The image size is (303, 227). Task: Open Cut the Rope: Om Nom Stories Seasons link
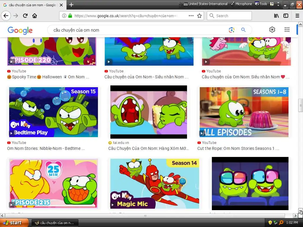(238, 148)
